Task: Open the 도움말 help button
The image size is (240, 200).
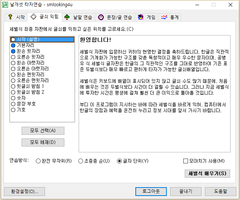Action: pos(221,192)
